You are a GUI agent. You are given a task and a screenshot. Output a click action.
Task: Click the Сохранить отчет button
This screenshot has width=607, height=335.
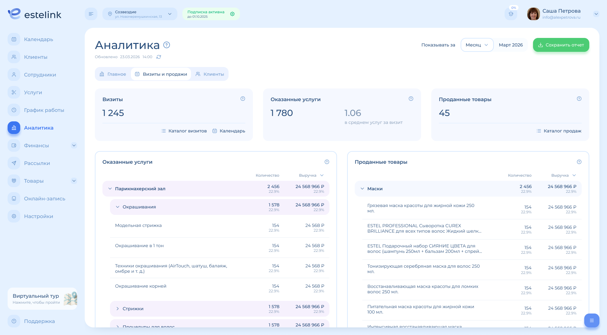coord(561,45)
